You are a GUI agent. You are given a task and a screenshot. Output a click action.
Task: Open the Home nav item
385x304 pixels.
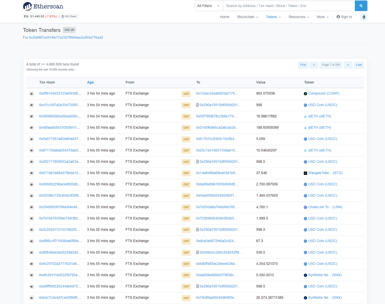coord(225,17)
